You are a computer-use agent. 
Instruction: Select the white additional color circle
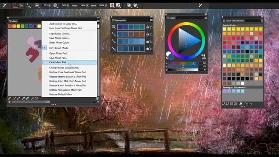tap(168, 54)
